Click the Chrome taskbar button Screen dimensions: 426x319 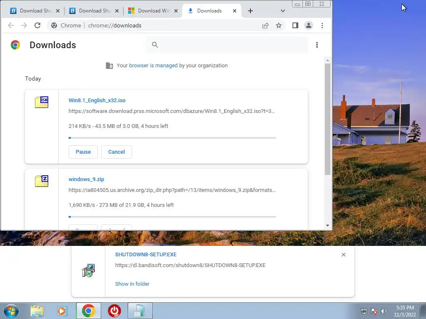coord(88,311)
